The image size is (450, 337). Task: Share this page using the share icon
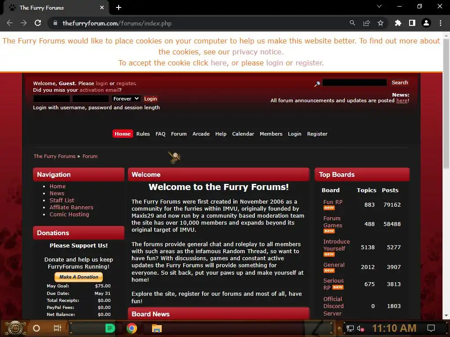367,23
